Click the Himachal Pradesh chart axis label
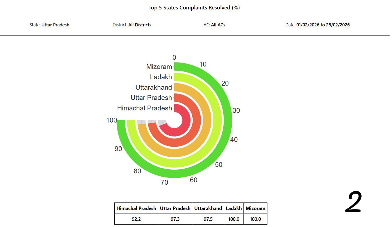Viewport: 392px width, 227px height. click(x=144, y=108)
